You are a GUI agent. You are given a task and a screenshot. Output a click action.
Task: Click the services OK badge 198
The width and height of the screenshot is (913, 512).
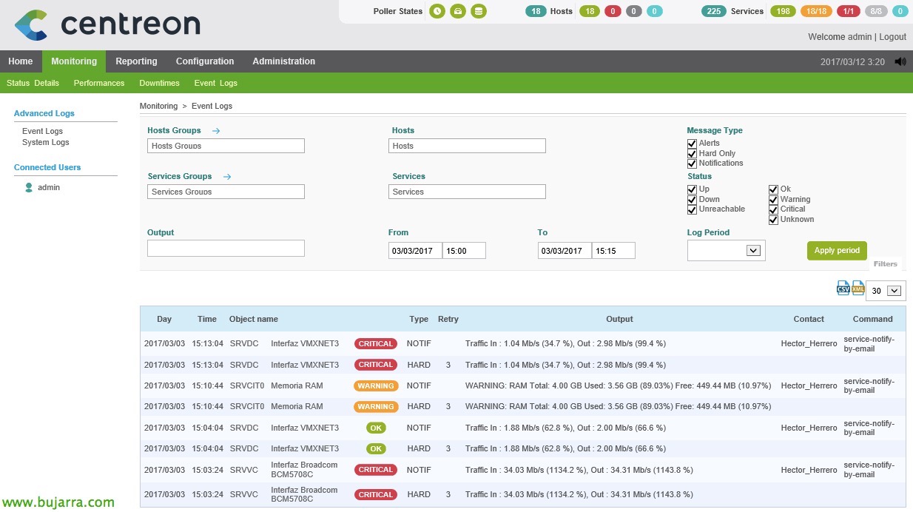tap(783, 11)
